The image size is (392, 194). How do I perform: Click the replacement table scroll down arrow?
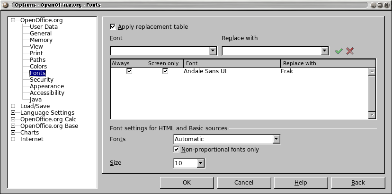[372, 115]
